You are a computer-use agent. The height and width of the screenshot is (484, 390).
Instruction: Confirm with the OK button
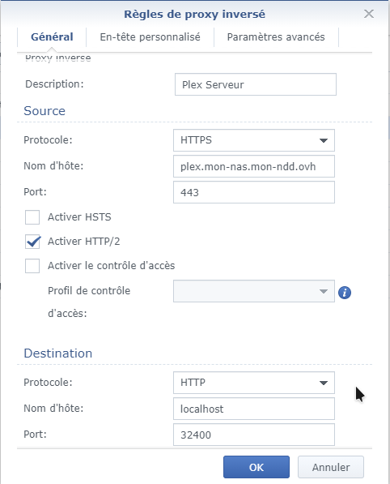point(256,467)
